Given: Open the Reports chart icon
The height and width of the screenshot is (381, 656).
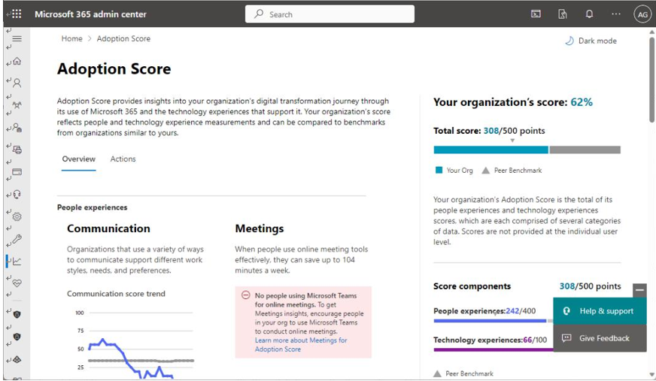Looking at the screenshot, I should click(17, 262).
